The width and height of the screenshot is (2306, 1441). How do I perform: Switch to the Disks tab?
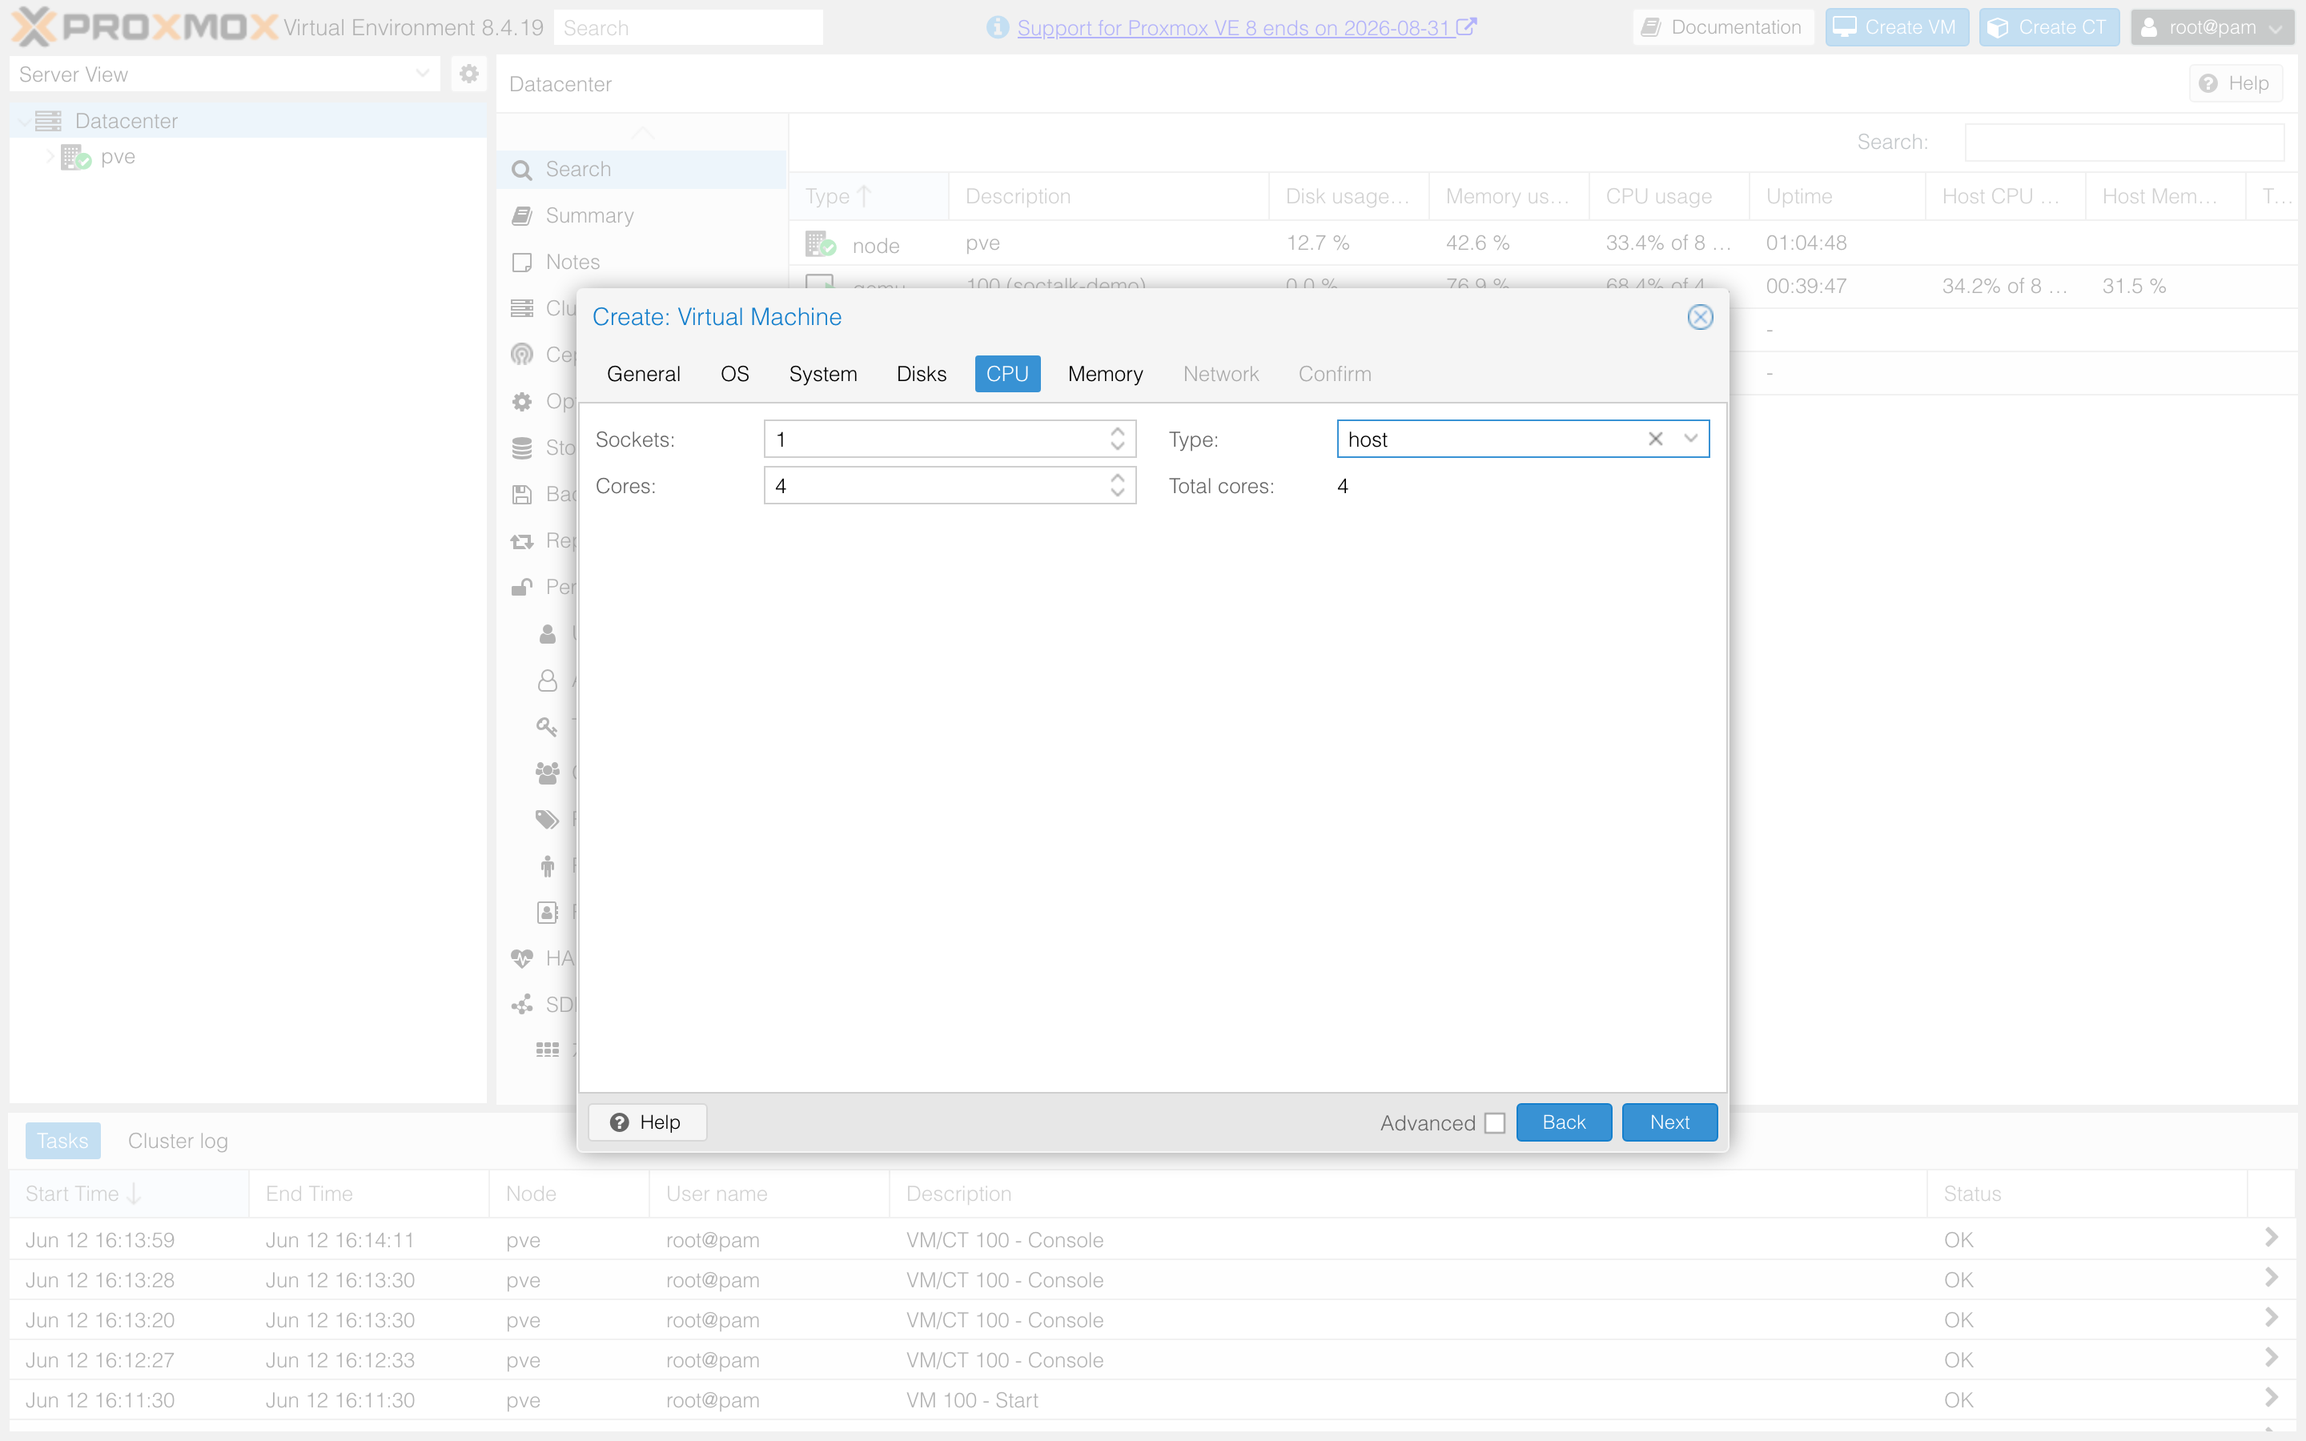pyautogui.click(x=922, y=375)
